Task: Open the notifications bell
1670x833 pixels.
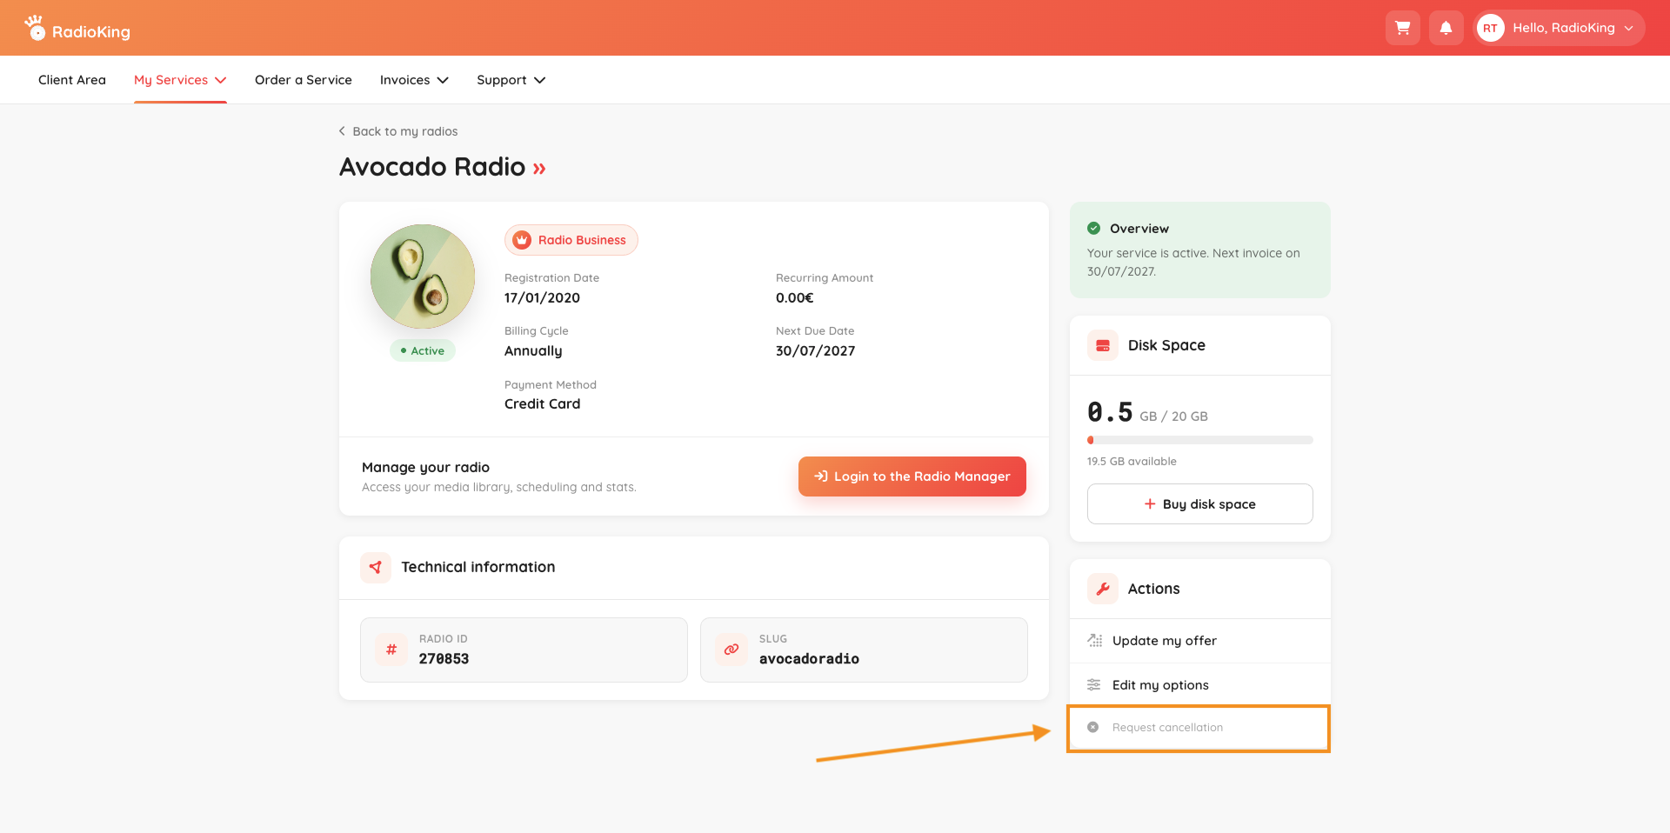Action: 1446,28
